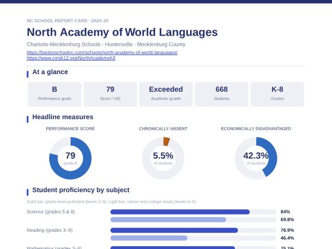The width and height of the screenshot is (332, 249).
Task: Click the Science (grades 5 & 8) label
Action: 51,212
